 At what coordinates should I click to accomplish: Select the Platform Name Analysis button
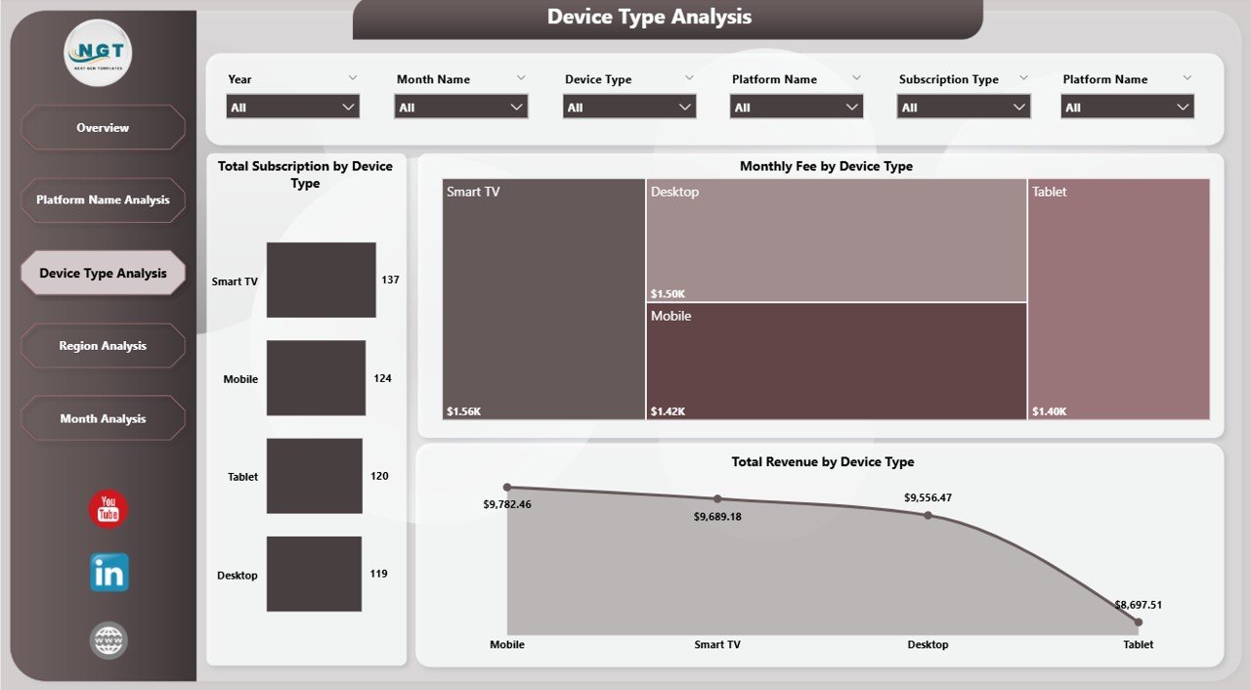[103, 199]
